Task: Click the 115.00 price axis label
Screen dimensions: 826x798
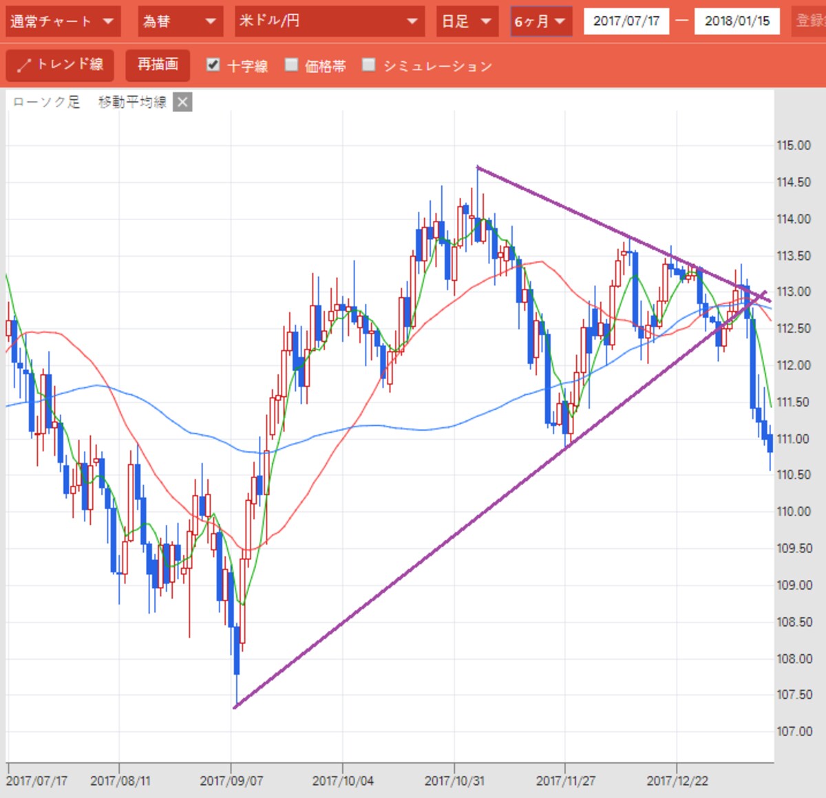Action: (794, 145)
